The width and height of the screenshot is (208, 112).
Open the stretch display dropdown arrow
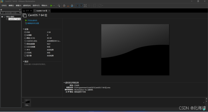pyautogui.click(x=102, y=6)
